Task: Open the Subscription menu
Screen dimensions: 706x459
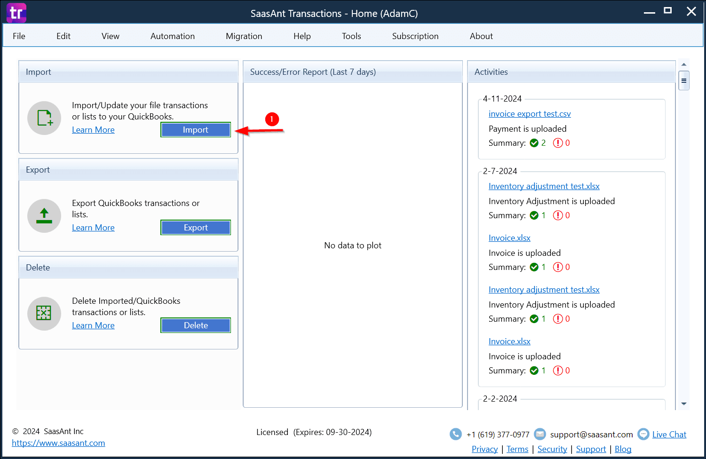Action: click(x=415, y=36)
